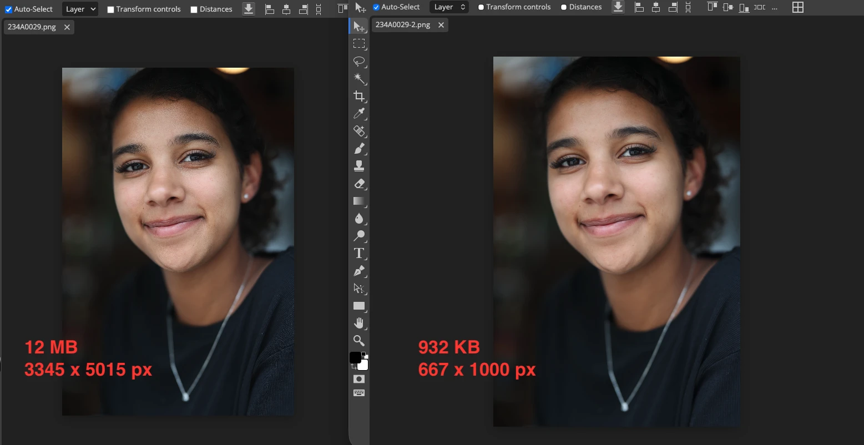Toggle Distances in the left toolbar
Viewport: 864px width, 445px height.
click(x=194, y=9)
